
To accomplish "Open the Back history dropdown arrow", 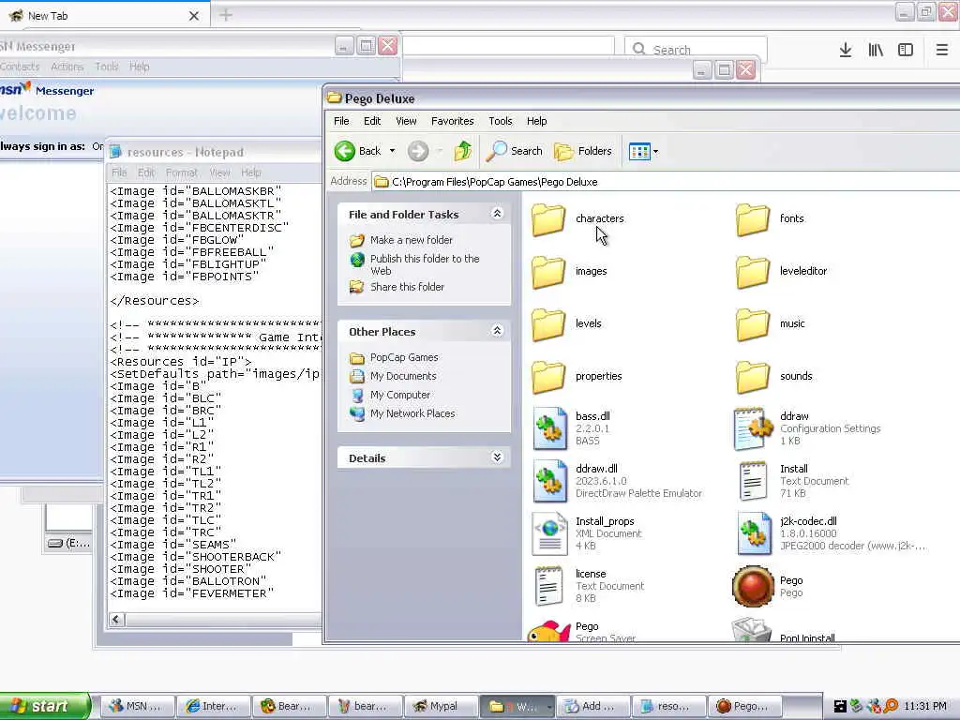I will pyautogui.click(x=392, y=151).
